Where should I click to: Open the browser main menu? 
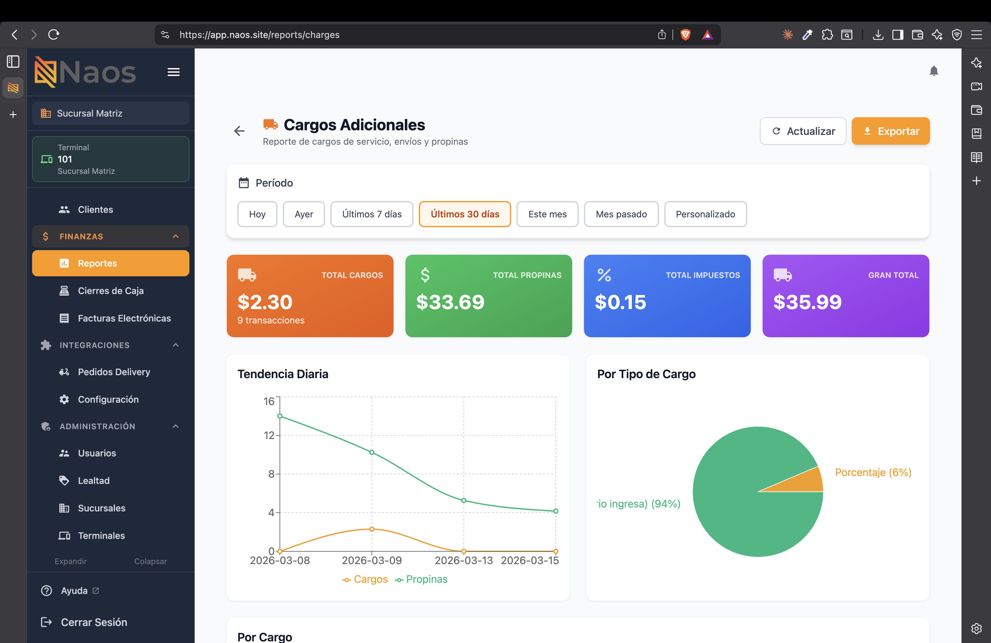pos(977,34)
